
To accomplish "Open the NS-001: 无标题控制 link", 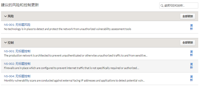I will point(17,51).
